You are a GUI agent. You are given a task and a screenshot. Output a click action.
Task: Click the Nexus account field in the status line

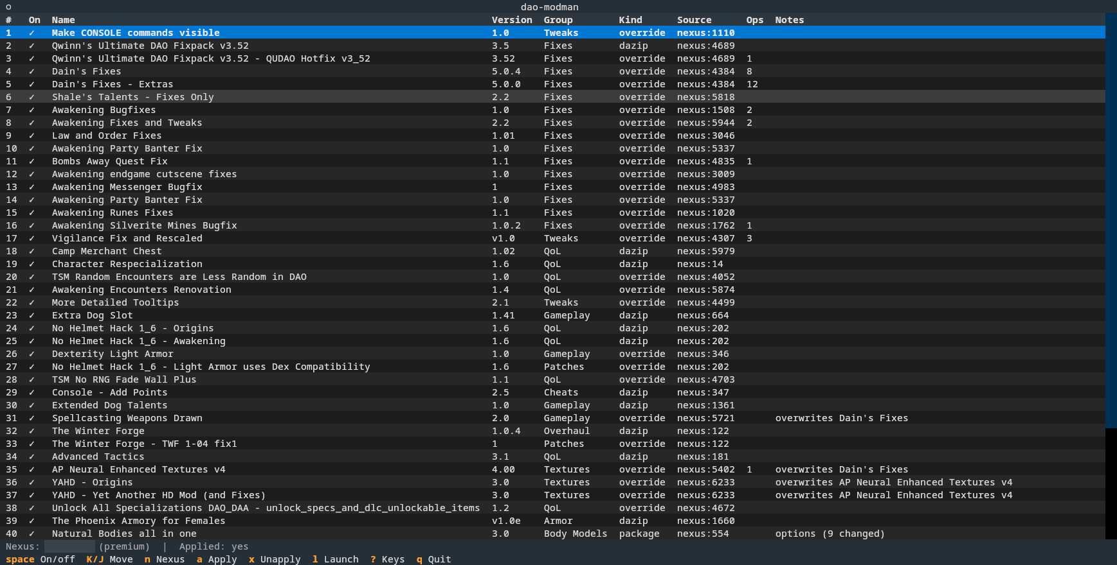(69, 546)
